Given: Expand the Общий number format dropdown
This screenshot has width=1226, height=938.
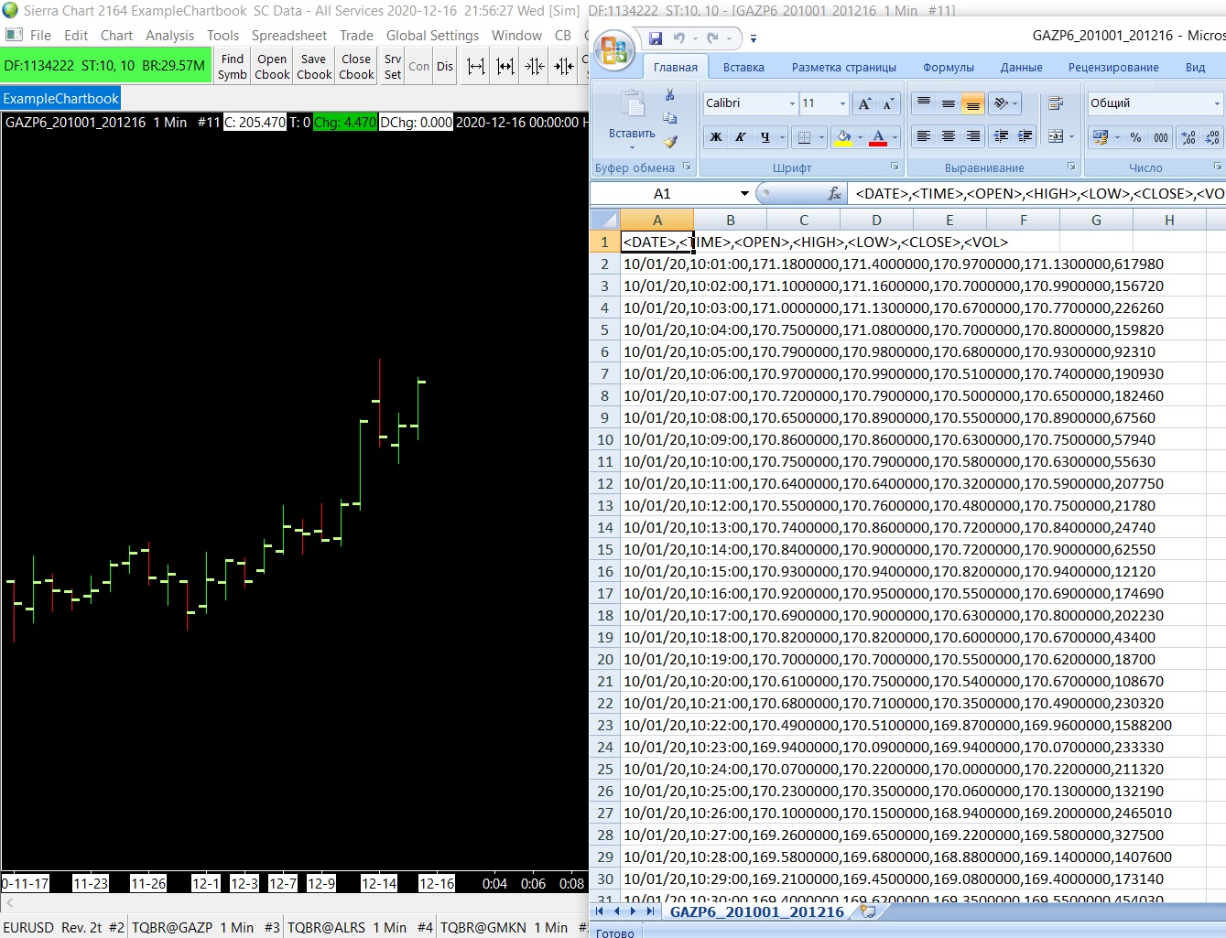Looking at the screenshot, I should pos(1217,103).
